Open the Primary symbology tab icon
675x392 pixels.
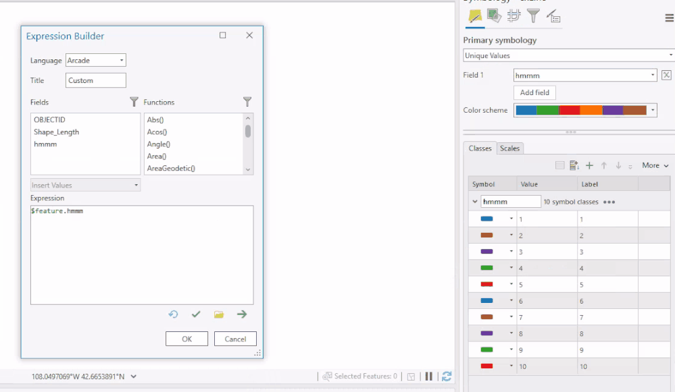point(475,16)
